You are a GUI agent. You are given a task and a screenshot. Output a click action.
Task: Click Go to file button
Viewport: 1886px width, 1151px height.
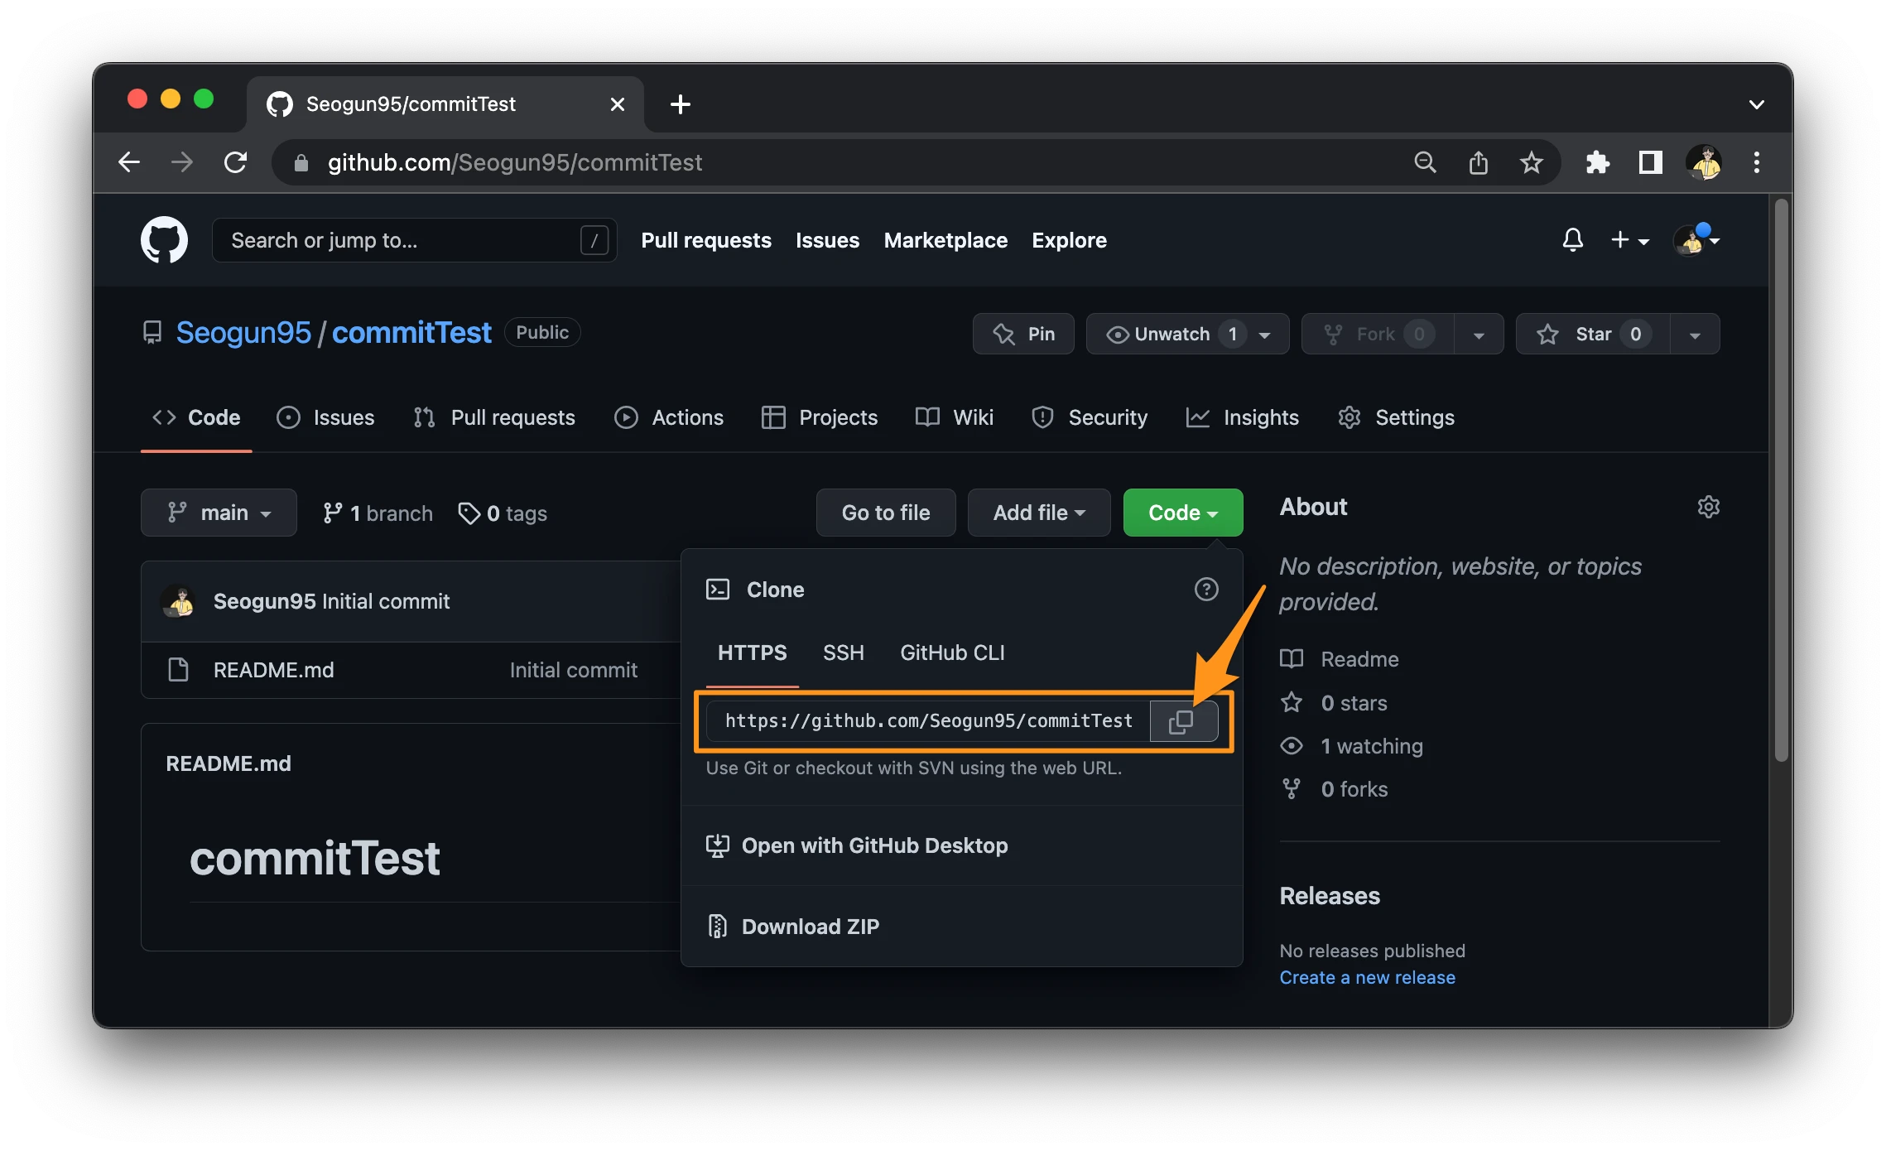886,513
